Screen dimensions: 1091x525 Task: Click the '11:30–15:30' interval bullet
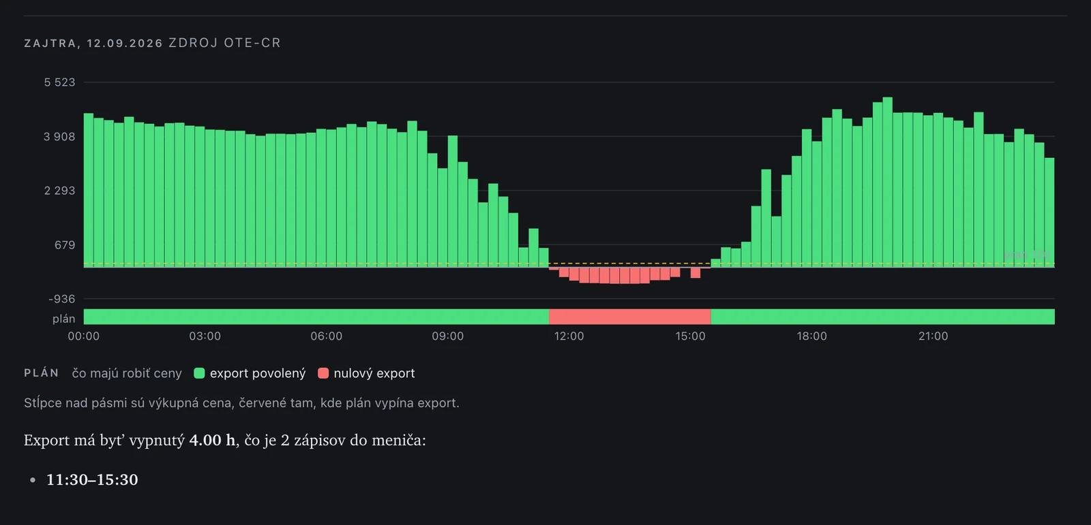92,479
